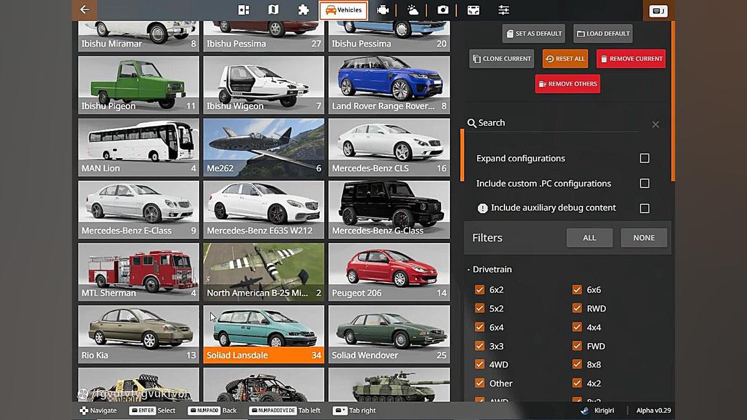Image resolution: width=747 pixels, height=420 pixels.
Task: Enable Include auxiliary debug content
Action: [x=645, y=208]
